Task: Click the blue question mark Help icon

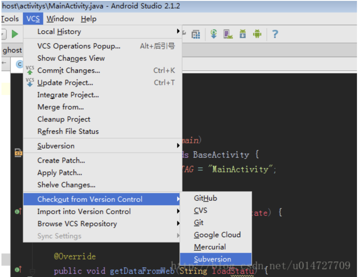Action: pyautogui.click(x=275, y=34)
